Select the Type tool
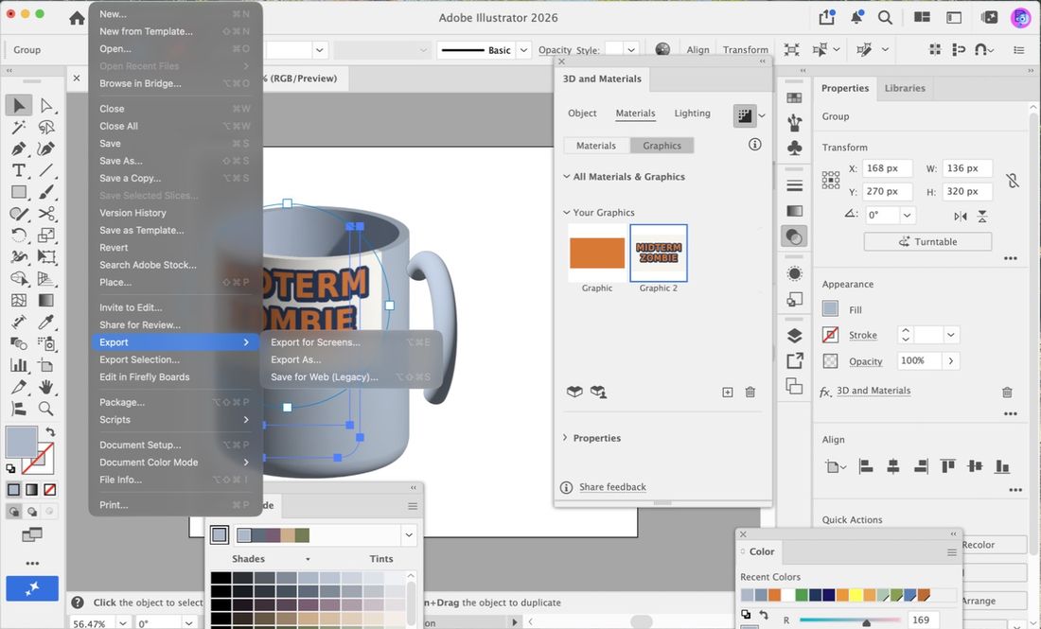This screenshot has width=1041, height=629. coord(19,170)
